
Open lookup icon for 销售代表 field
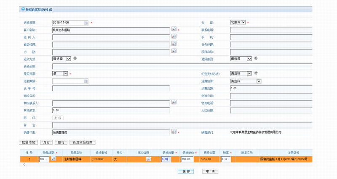click(x=174, y=132)
